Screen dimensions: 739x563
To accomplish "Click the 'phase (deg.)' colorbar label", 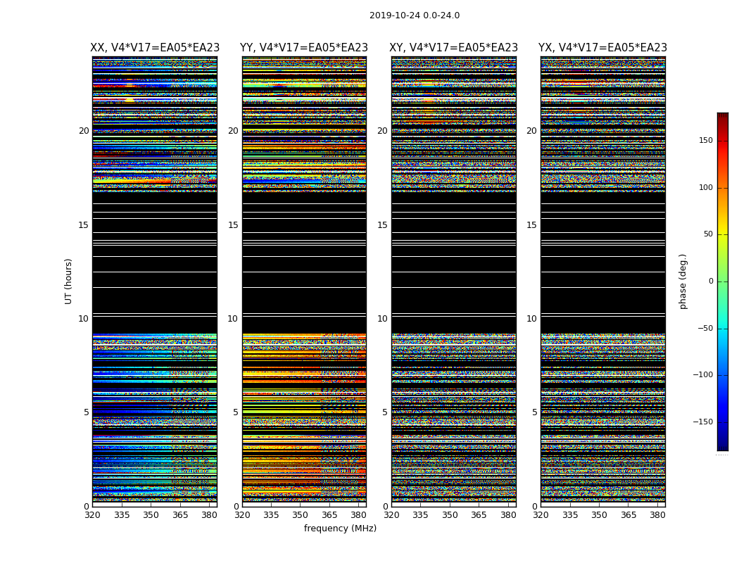I will 683,281.
